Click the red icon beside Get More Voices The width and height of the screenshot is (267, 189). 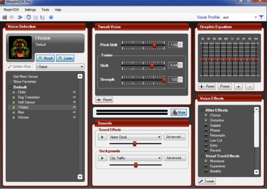(10, 77)
